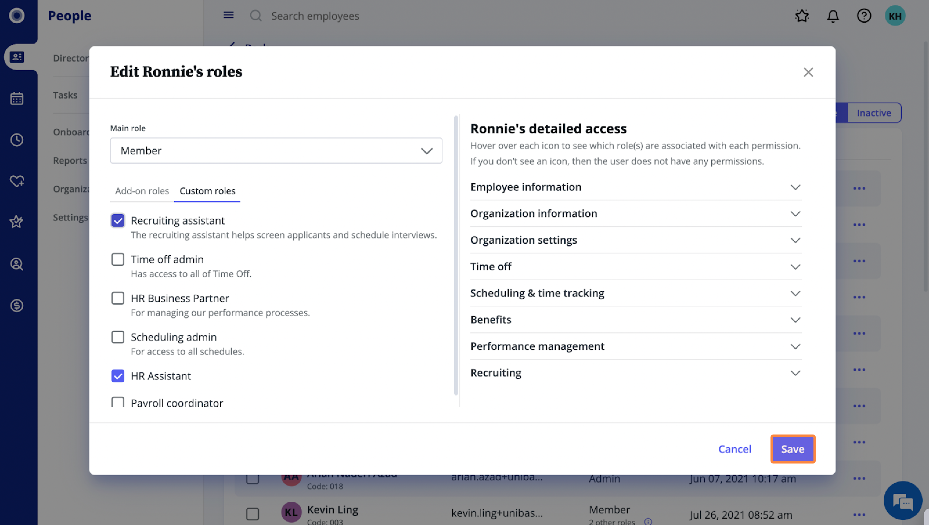This screenshot has width=929, height=525.
Task: Open the recruiting person-search sidebar icon
Action: click(x=17, y=264)
